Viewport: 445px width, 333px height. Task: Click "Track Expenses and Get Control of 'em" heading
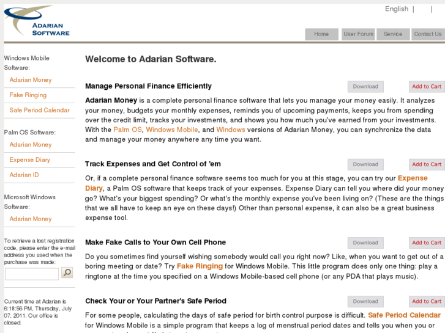(x=153, y=164)
